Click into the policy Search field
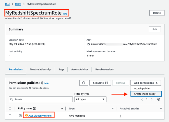The image size is (169, 122). [41, 99]
